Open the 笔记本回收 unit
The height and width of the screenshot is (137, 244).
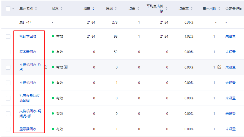28,36
